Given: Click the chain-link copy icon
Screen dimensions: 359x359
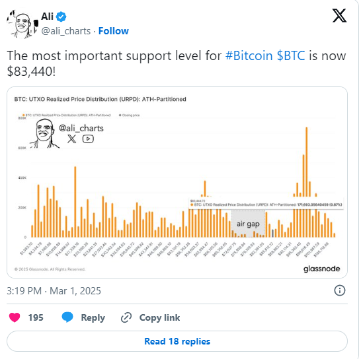Looking at the screenshot, I should pyautogui.click(x=126, y=317).
